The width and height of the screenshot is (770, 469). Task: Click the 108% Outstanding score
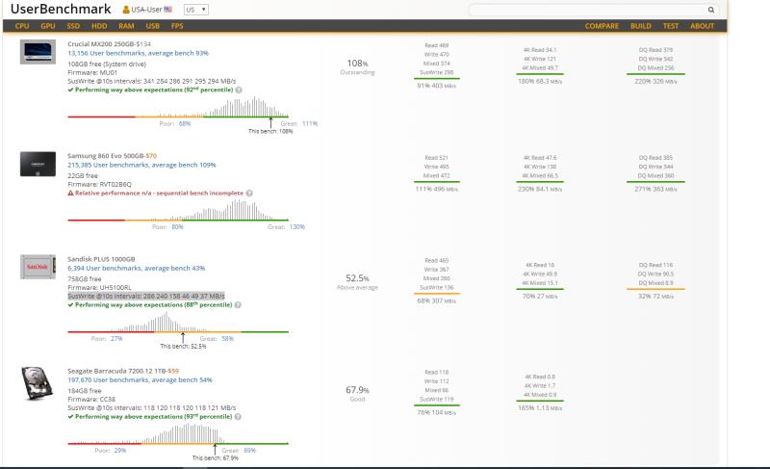[x=357, y=66]
